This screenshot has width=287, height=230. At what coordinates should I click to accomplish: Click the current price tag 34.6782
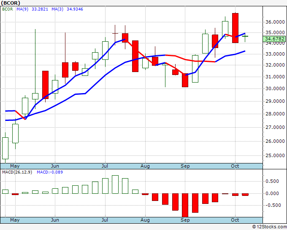(x=275, y=39)
